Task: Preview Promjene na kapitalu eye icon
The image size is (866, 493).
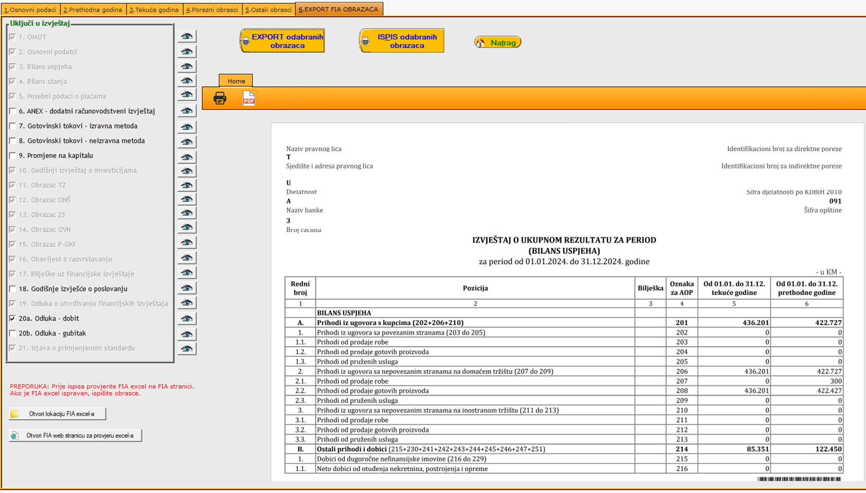Action: coord(187,157)
